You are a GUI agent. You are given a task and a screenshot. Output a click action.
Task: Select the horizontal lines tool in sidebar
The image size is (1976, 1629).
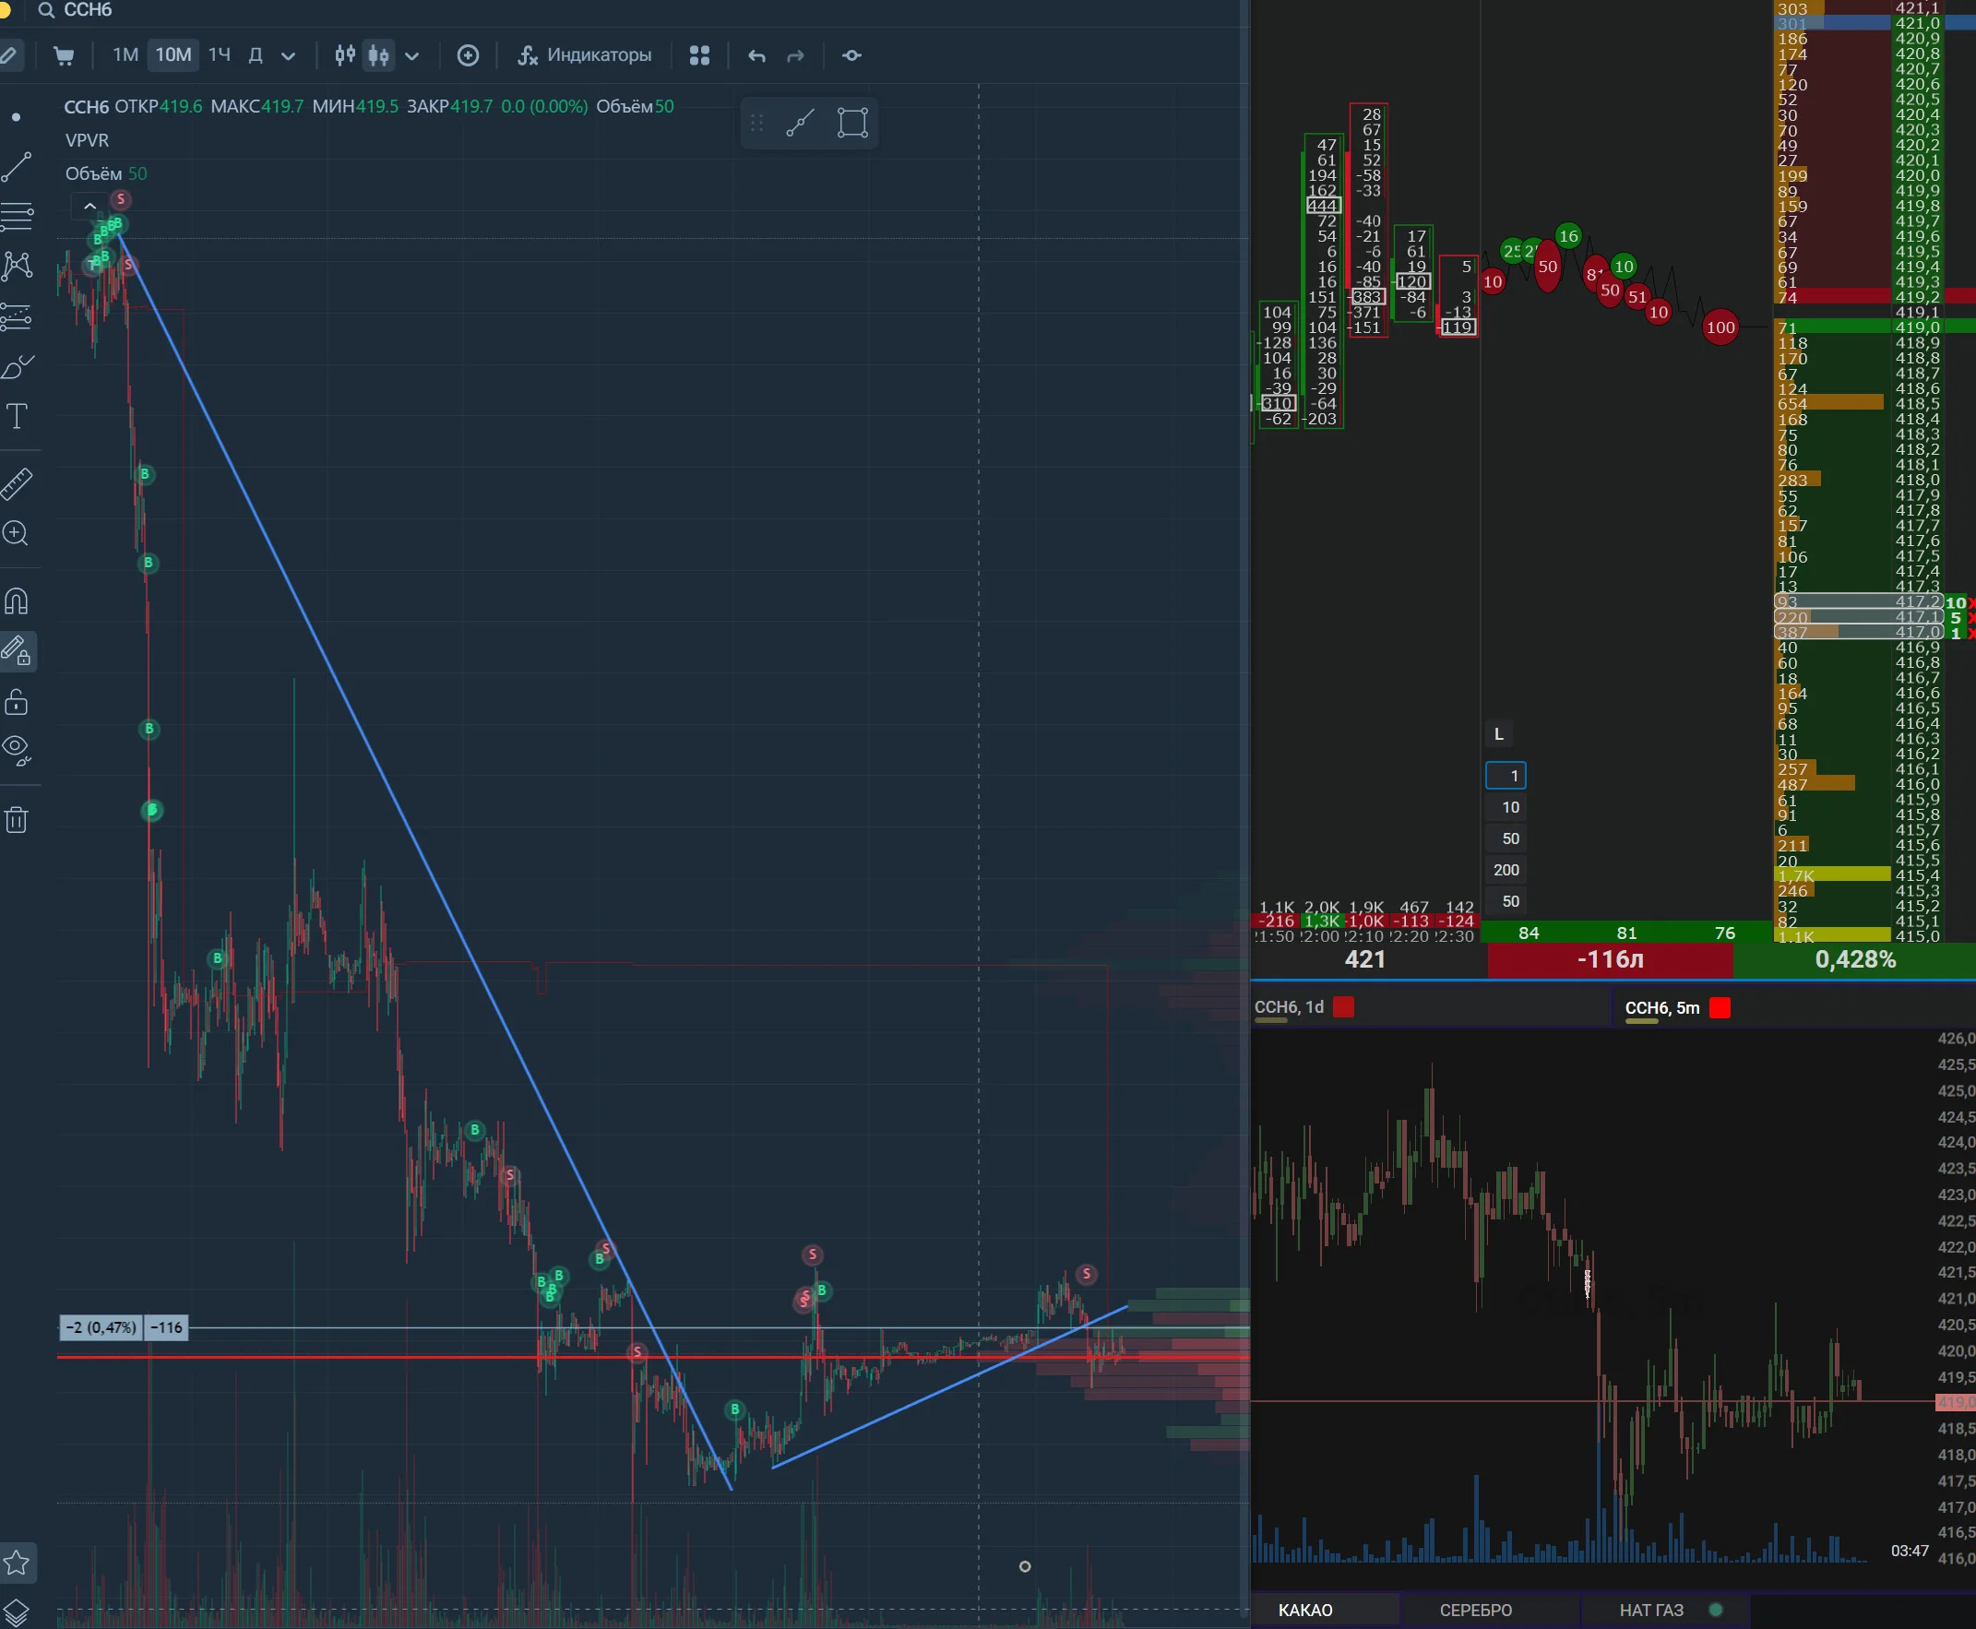(x=17, y=216)
